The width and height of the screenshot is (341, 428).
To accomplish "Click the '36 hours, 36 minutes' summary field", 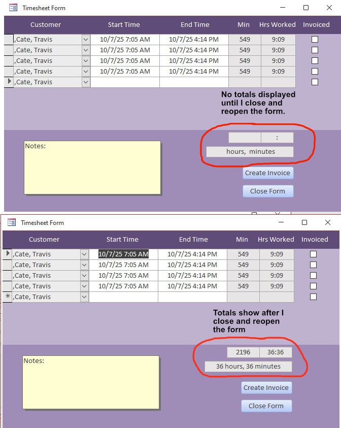I will tap(248, 366).
